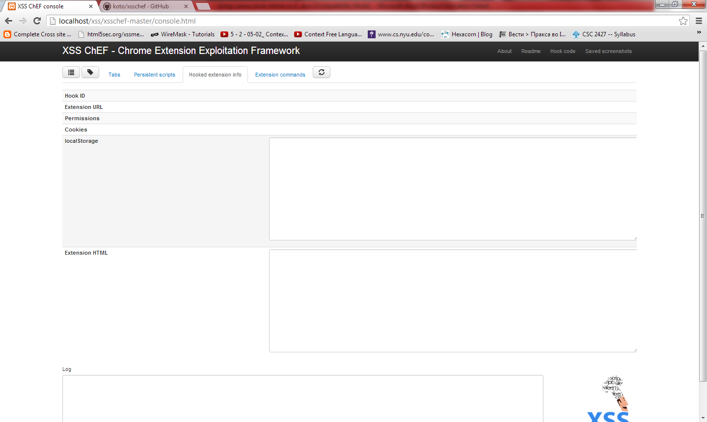Open Saved screenshots link
Image resolution: width=707 pixels, height=422 pixels.
coord(608,51)
